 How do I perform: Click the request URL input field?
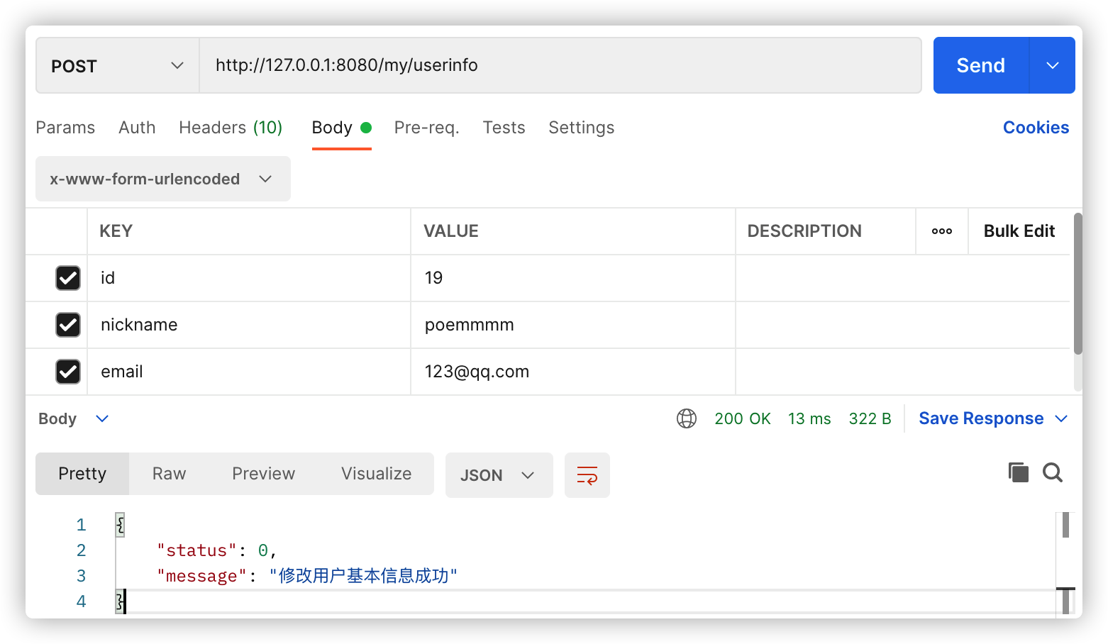tap(560, 65)
